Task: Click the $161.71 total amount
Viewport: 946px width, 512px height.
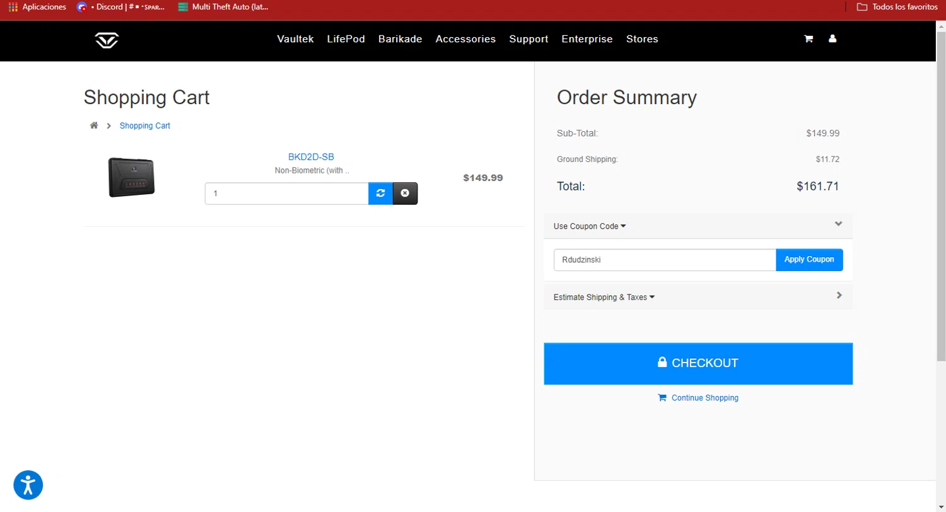Action: pyautogui.click(x=818, y=187)
